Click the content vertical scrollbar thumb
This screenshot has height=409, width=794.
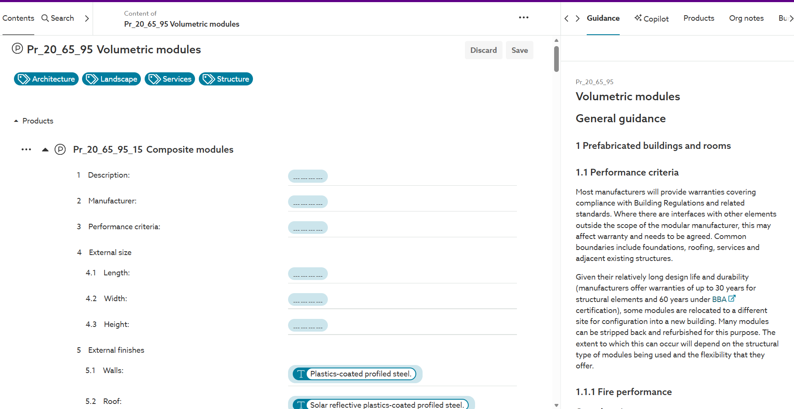[556, 59]
